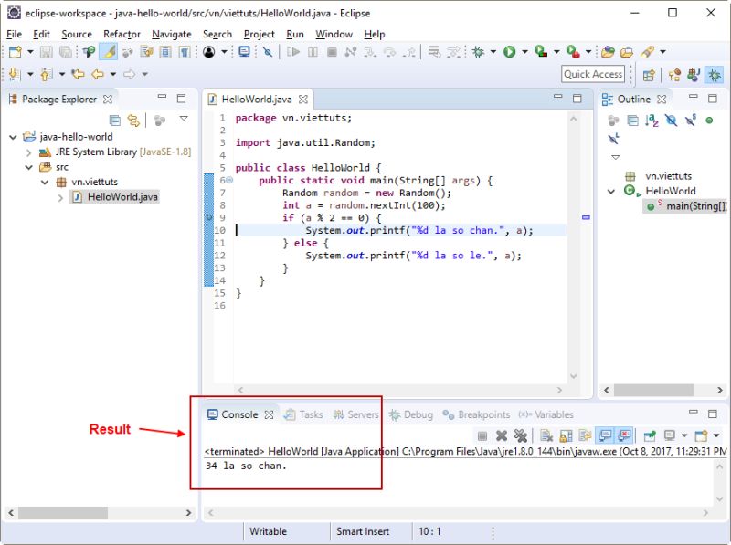The image size is (731, 545).
Task: Click Back navigation arrow in toolbar
Action: [98, 74]
